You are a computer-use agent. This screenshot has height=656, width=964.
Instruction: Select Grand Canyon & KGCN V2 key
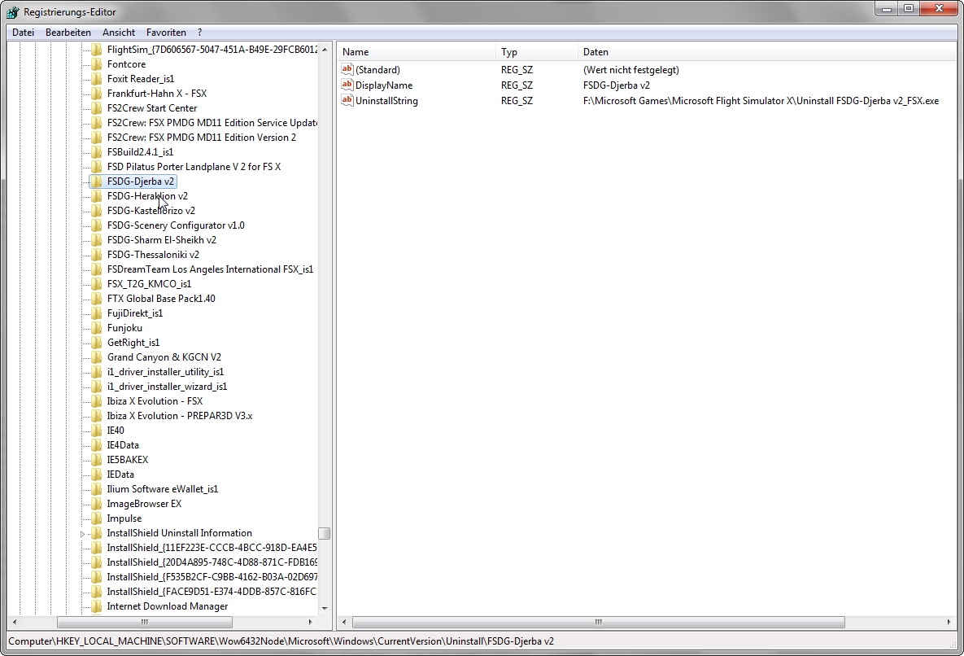tap(164, 357)
